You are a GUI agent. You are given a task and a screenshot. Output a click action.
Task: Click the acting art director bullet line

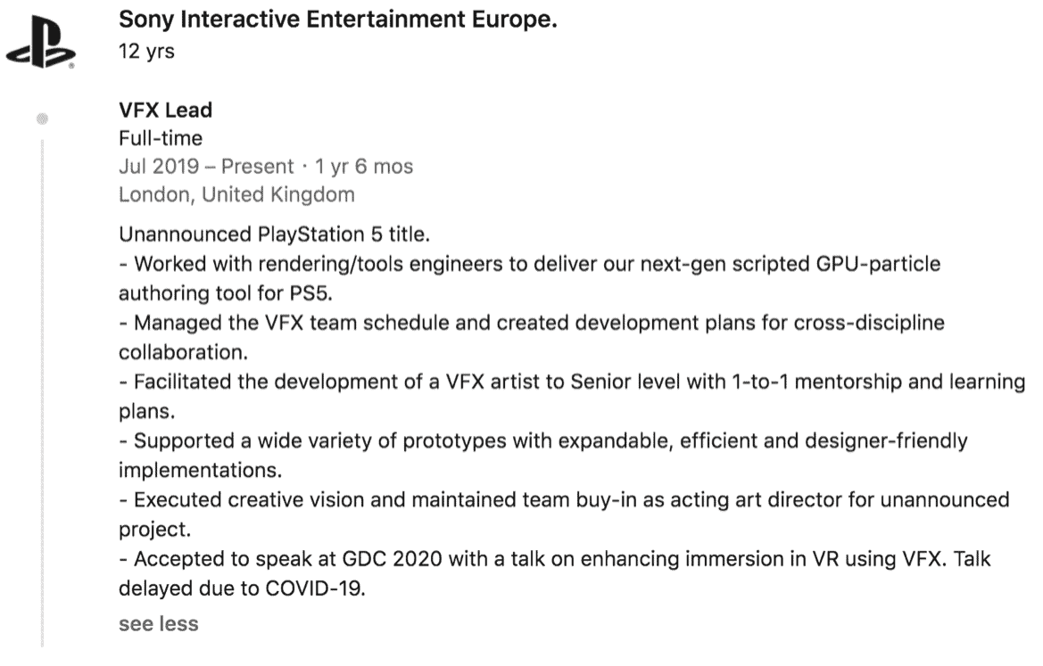tap(564, 514)
